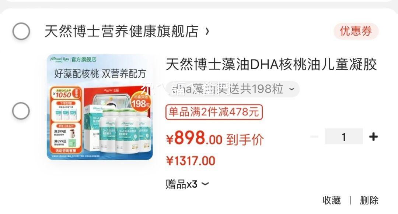398x214 pixels.
Task: Click the 单品满2件减478元 promotion tag
Action: pyautogui.click(x=214, y=112)
